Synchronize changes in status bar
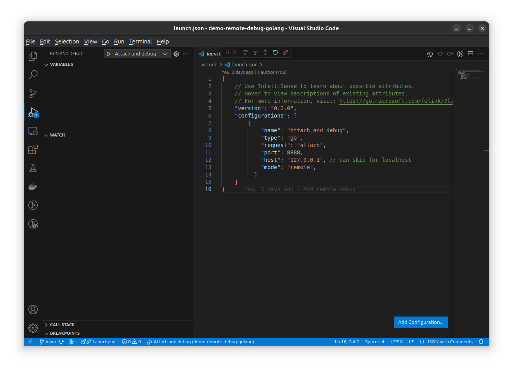 pyautogui.click(x=61, y=342)
